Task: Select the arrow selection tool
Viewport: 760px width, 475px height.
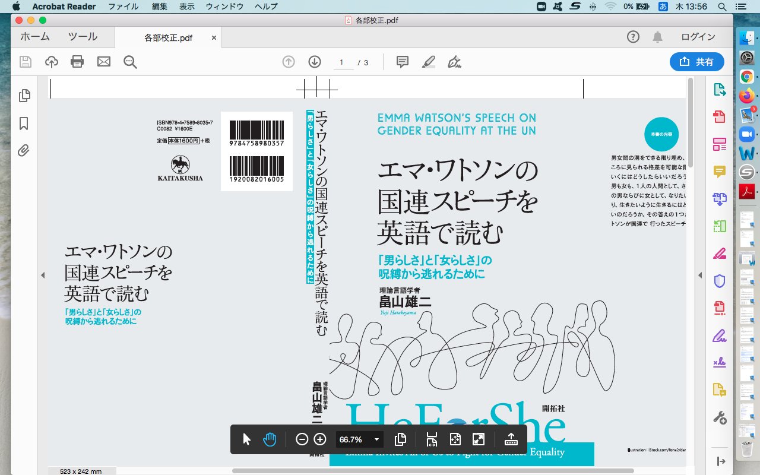Action: point(248,439)
